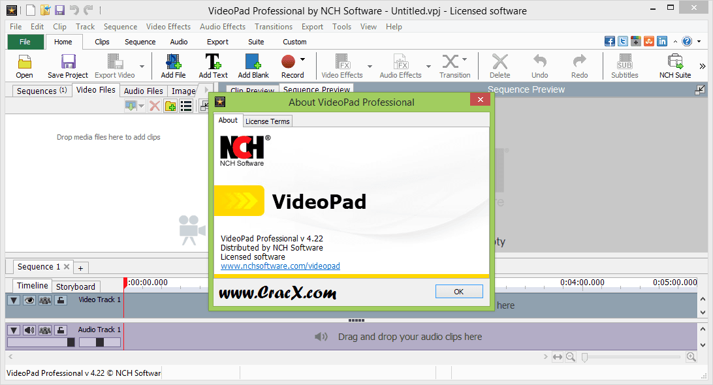
Task: Mute Audio Track 1 speaker button
Action: (29, 330)
